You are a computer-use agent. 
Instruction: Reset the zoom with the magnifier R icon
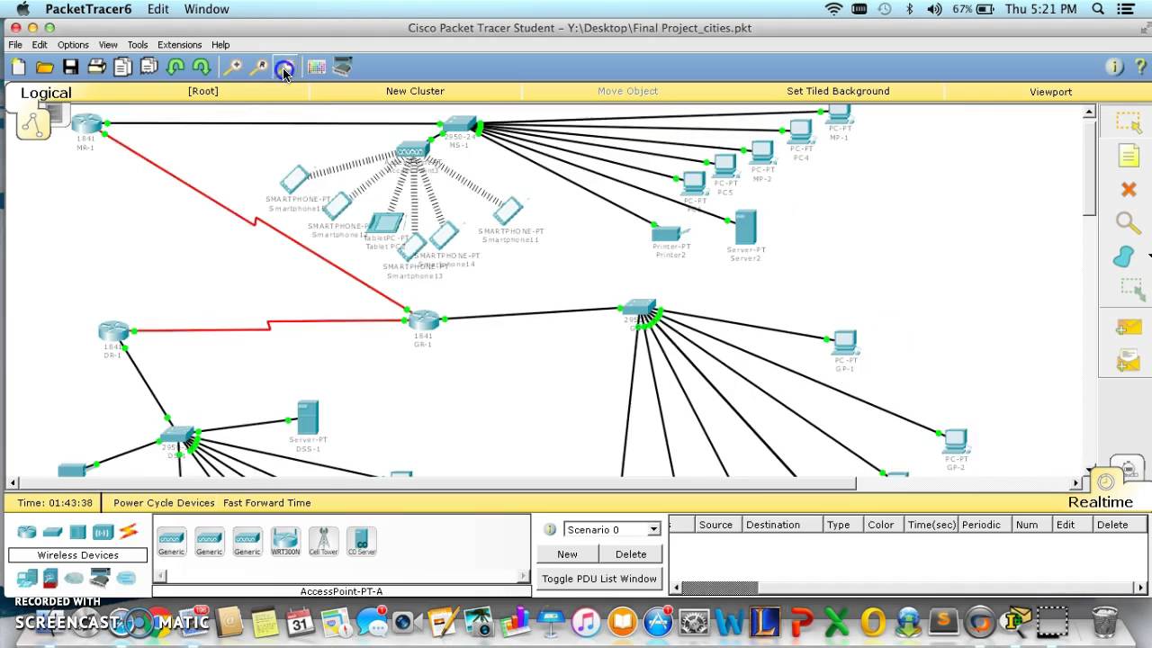[258, 67]
